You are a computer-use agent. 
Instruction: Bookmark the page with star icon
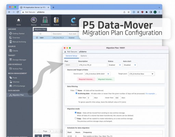(x=128, y=12)
